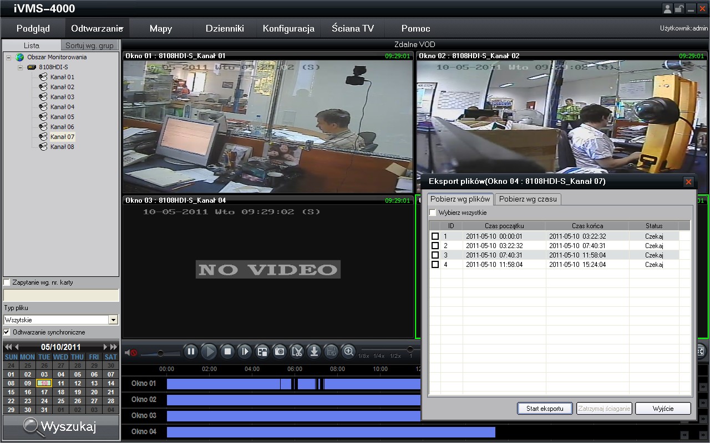Select Kanał 06 in the device tree
This screenshot has width=710, height=443.
[x=62, y=127]
